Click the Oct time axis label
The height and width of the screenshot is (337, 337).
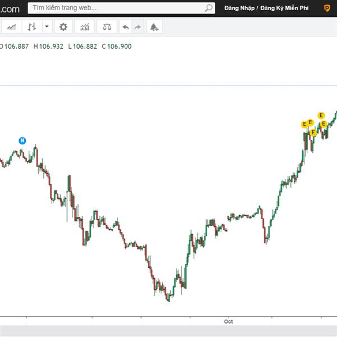tap(228, 321)
